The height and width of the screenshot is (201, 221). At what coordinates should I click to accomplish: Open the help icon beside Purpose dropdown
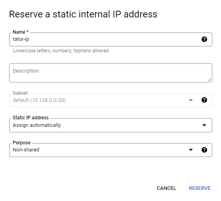point(204,150)
